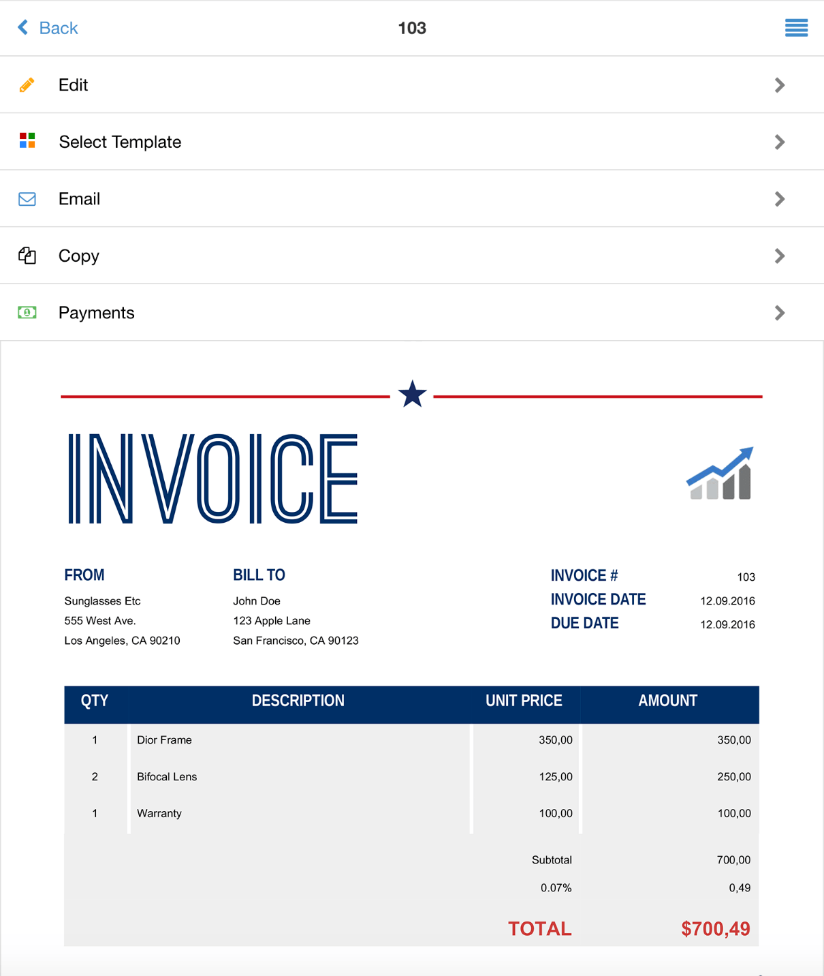The width and height of the screenshot is (824, 976).
Task: Open the Copy menu row
Action: click(412, 256)
